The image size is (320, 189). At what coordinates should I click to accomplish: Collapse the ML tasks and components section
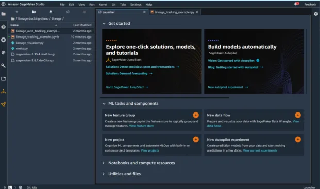pos(104,104)
